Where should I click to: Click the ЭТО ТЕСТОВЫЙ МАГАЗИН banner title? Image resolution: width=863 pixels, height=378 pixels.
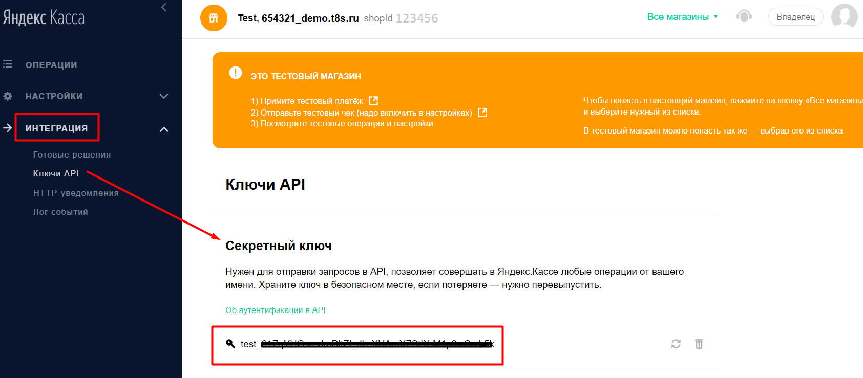[306, 76]
